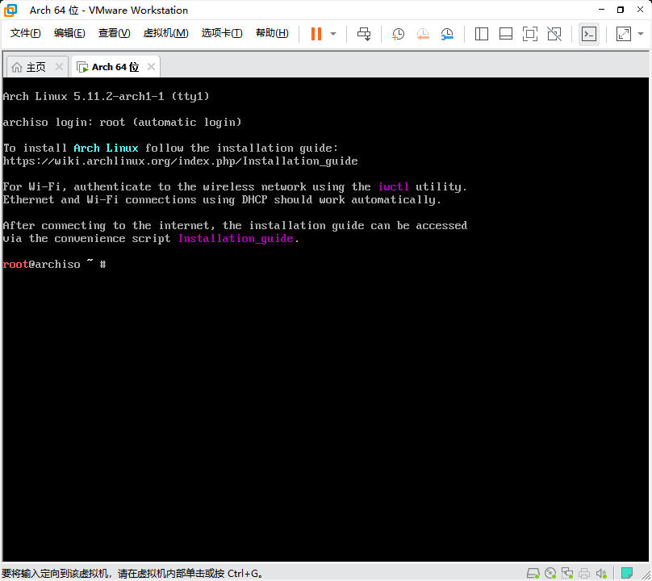This screenshot has width=652, height=581.
Task: Close the Arch 64 位 tab
Action: click(152, 66)
